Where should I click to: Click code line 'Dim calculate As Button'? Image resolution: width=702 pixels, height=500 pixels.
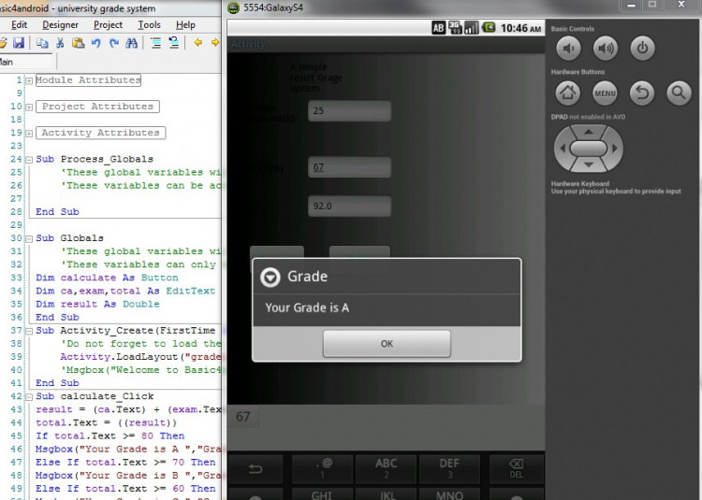(107, 278)
